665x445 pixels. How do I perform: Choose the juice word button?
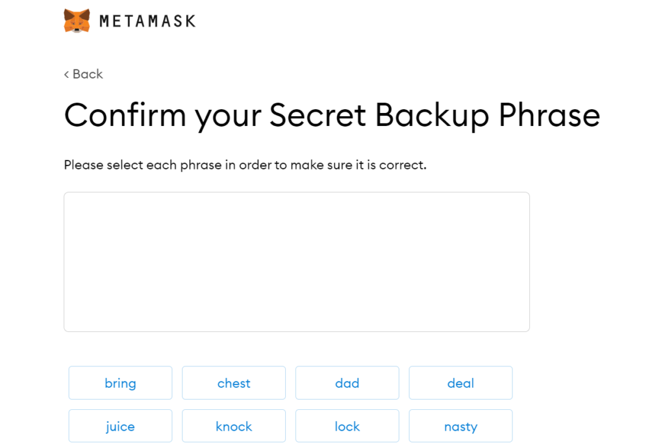coord(120,426)
